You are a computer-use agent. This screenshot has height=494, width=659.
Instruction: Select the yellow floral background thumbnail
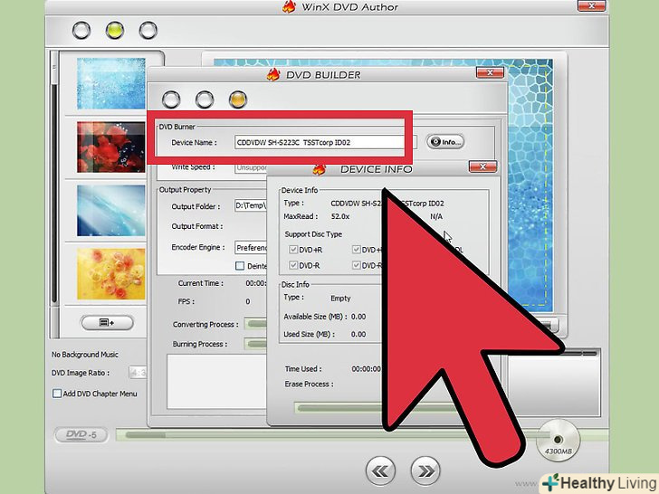(x=111, y=273)
